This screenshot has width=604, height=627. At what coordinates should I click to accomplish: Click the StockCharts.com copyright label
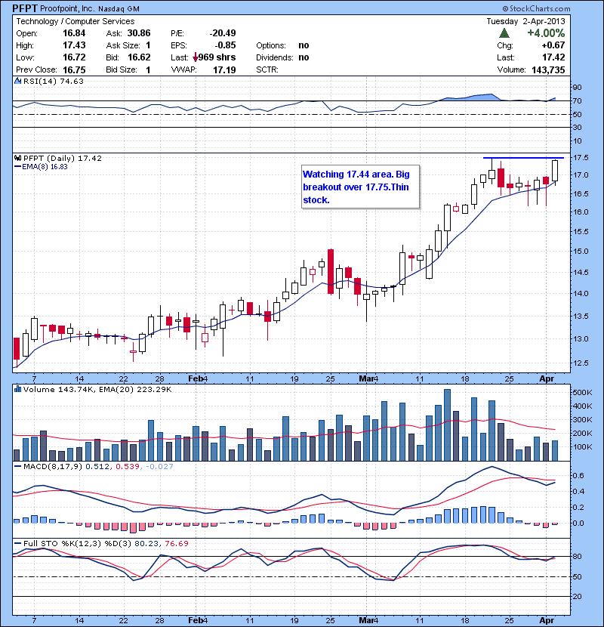click(x=537, y=8)
